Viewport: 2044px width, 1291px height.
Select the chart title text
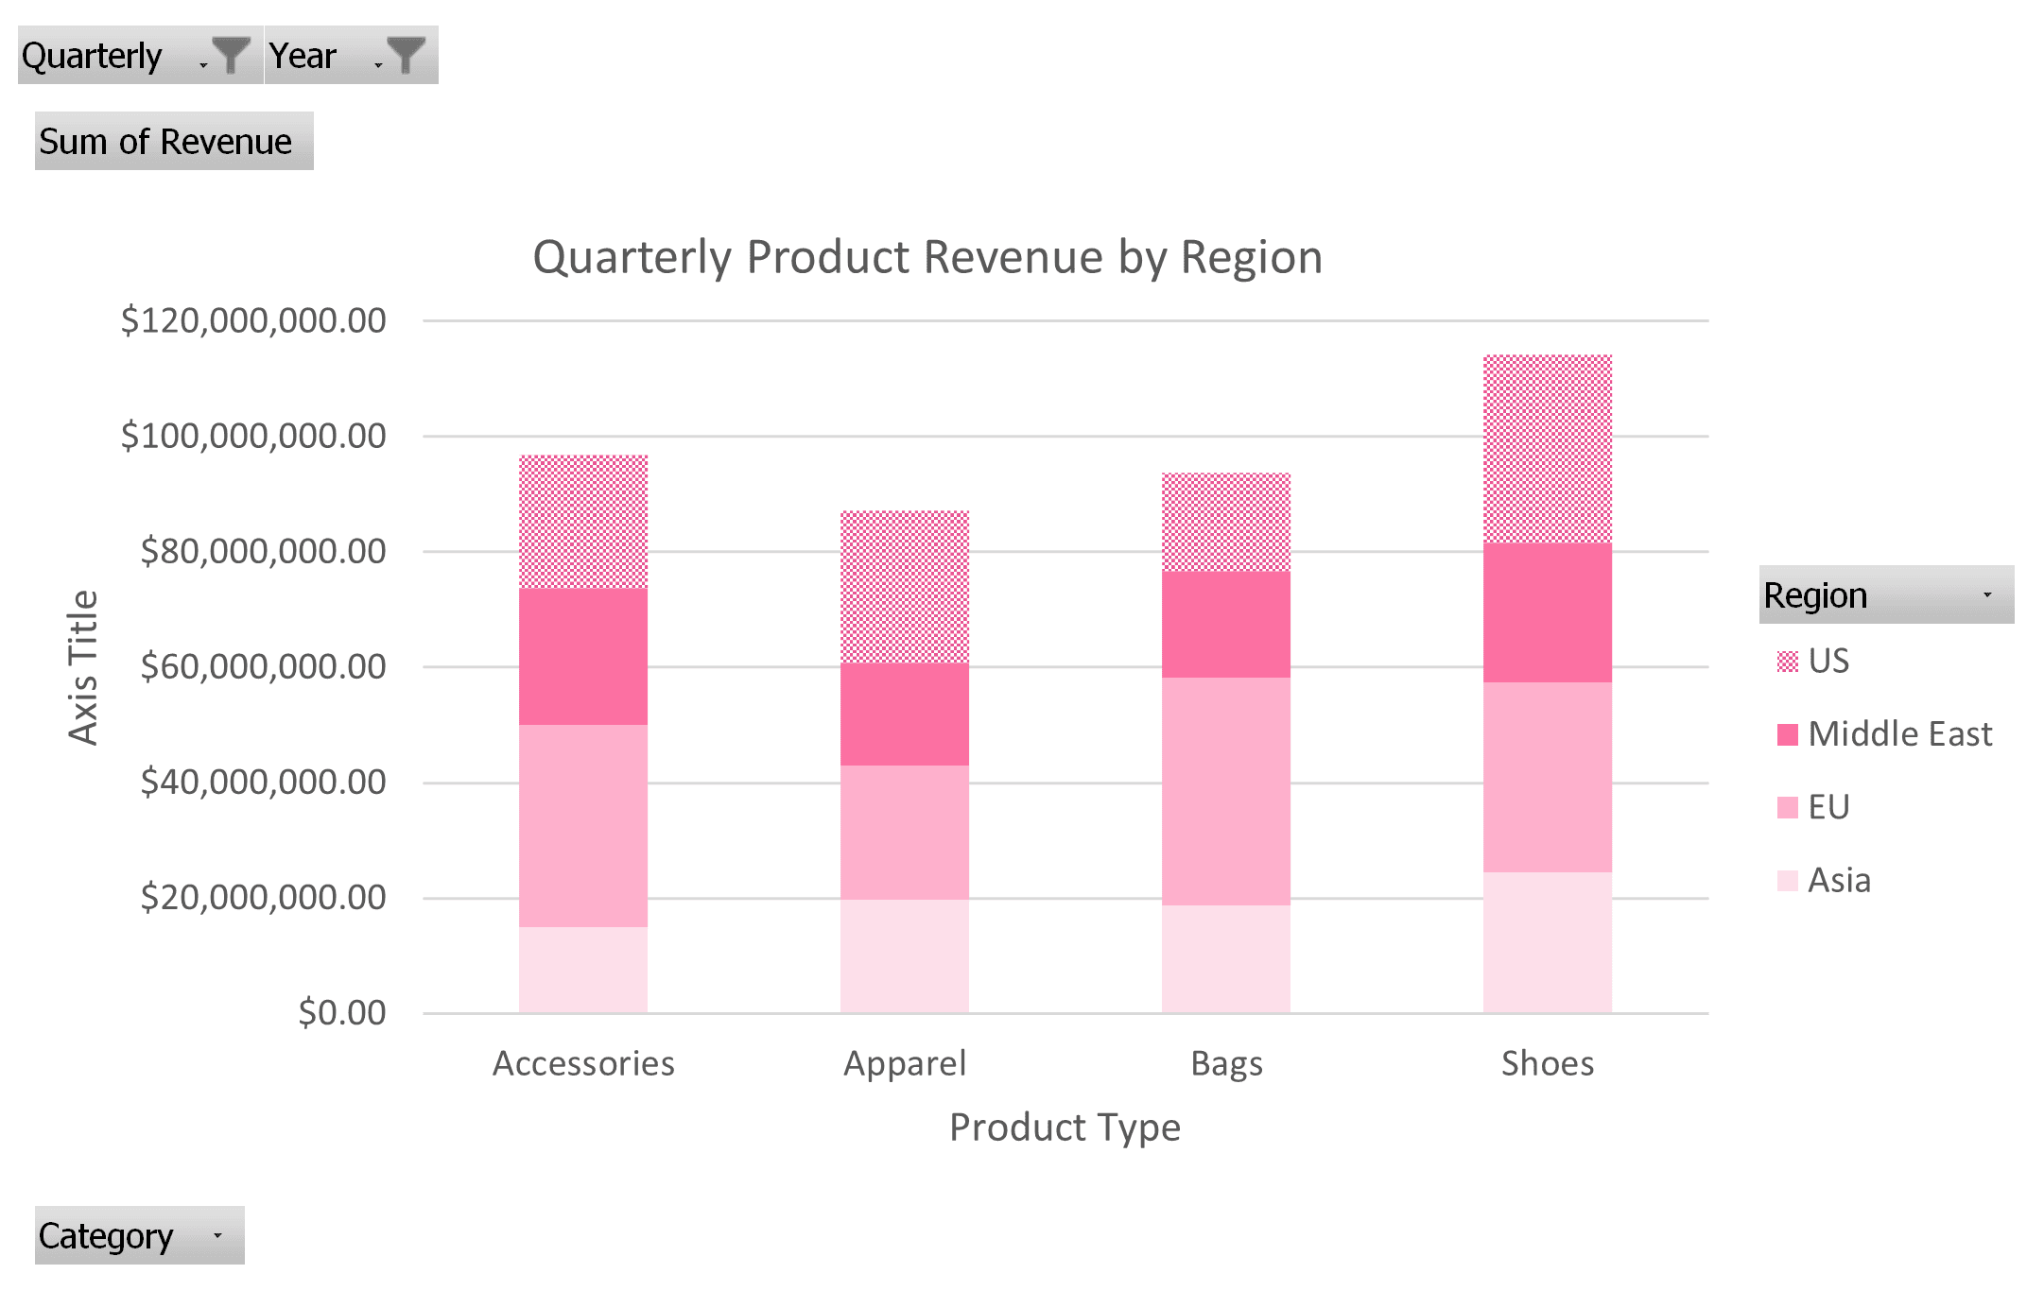click(x=927, y=257)
